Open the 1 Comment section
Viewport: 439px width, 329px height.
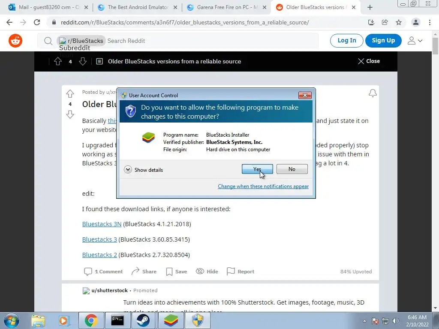[x=103, y=271]
